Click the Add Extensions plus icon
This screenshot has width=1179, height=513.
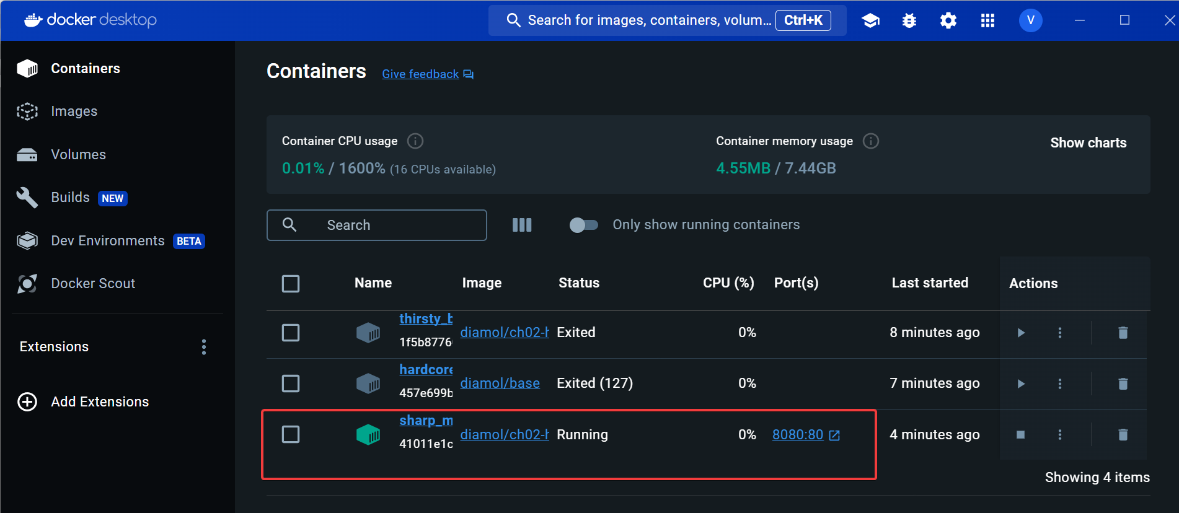[27, 401]
